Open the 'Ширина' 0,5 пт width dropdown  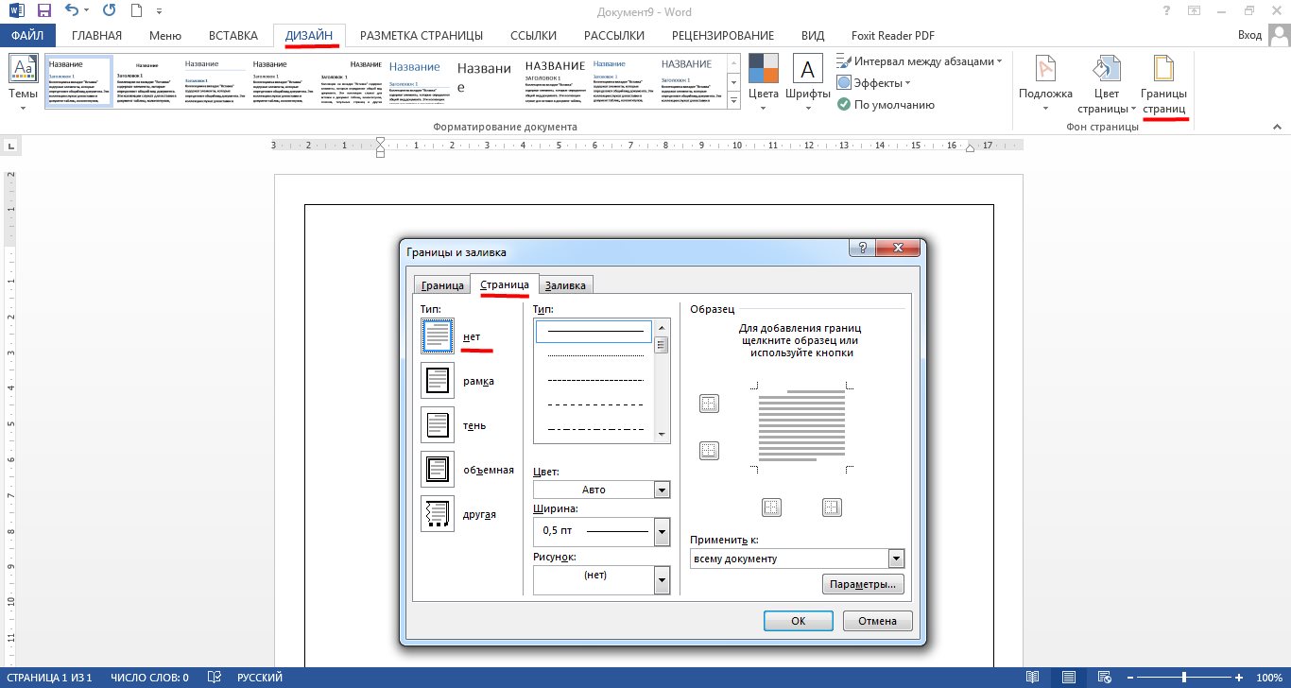coord(662,530)
